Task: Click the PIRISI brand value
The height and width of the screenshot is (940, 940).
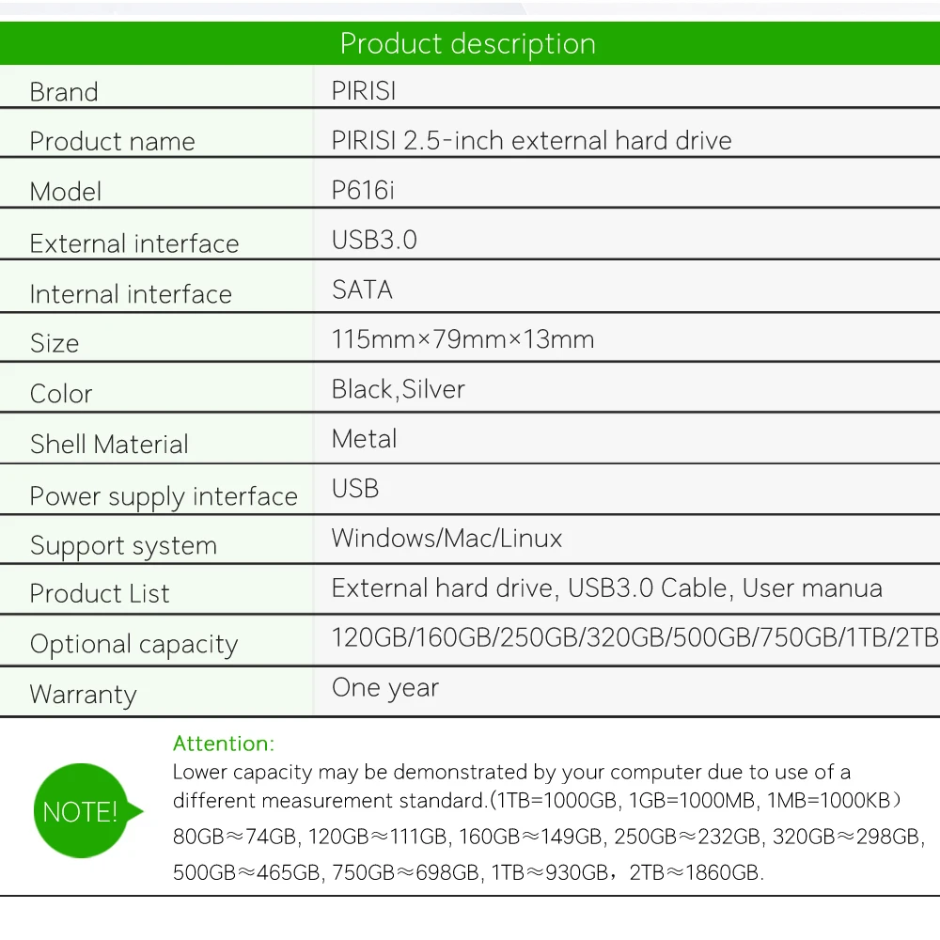Action: pos(363,91)
